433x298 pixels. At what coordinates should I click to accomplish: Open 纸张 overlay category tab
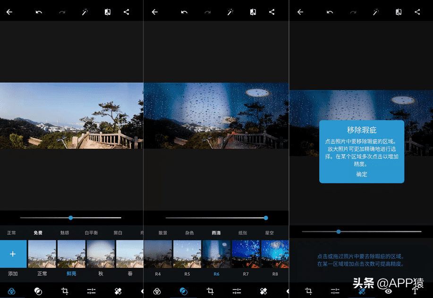tap(243, 233)
